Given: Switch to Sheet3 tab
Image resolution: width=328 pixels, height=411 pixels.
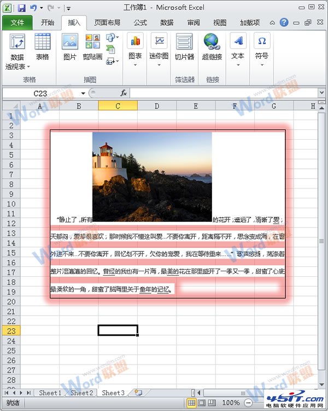Looking at the screenshot, I should (113, 393).
